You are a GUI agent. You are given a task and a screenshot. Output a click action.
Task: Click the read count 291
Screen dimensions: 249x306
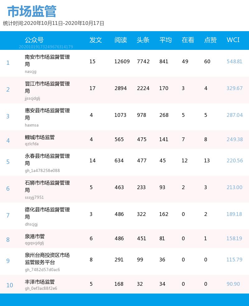119,260
